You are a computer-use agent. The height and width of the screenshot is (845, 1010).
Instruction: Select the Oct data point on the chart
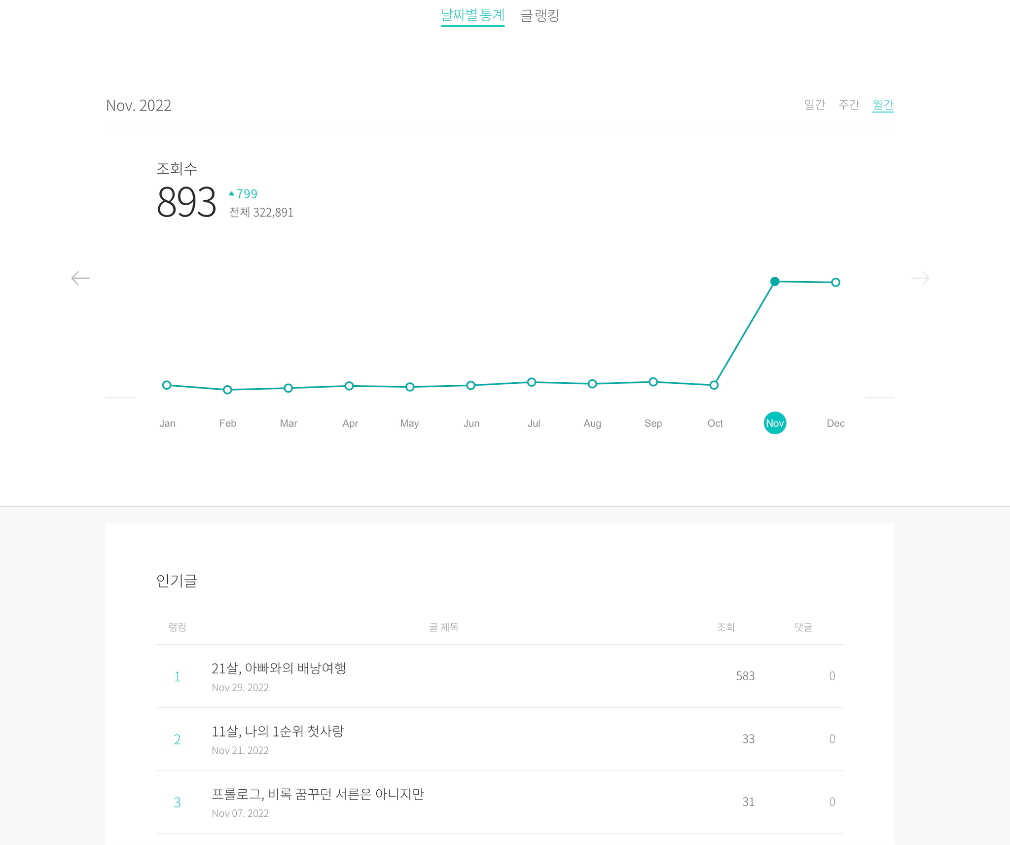714,385
